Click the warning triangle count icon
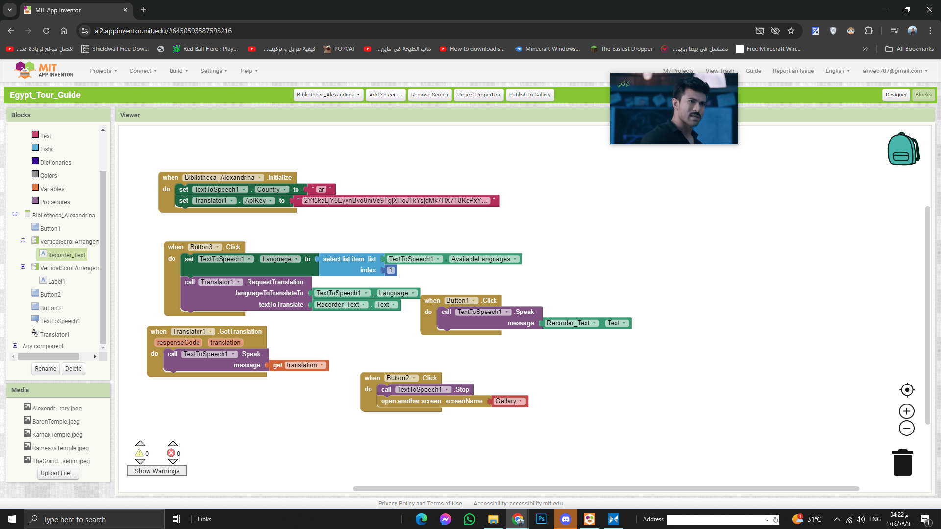This screenshot has width=941, height=529. 139,453
